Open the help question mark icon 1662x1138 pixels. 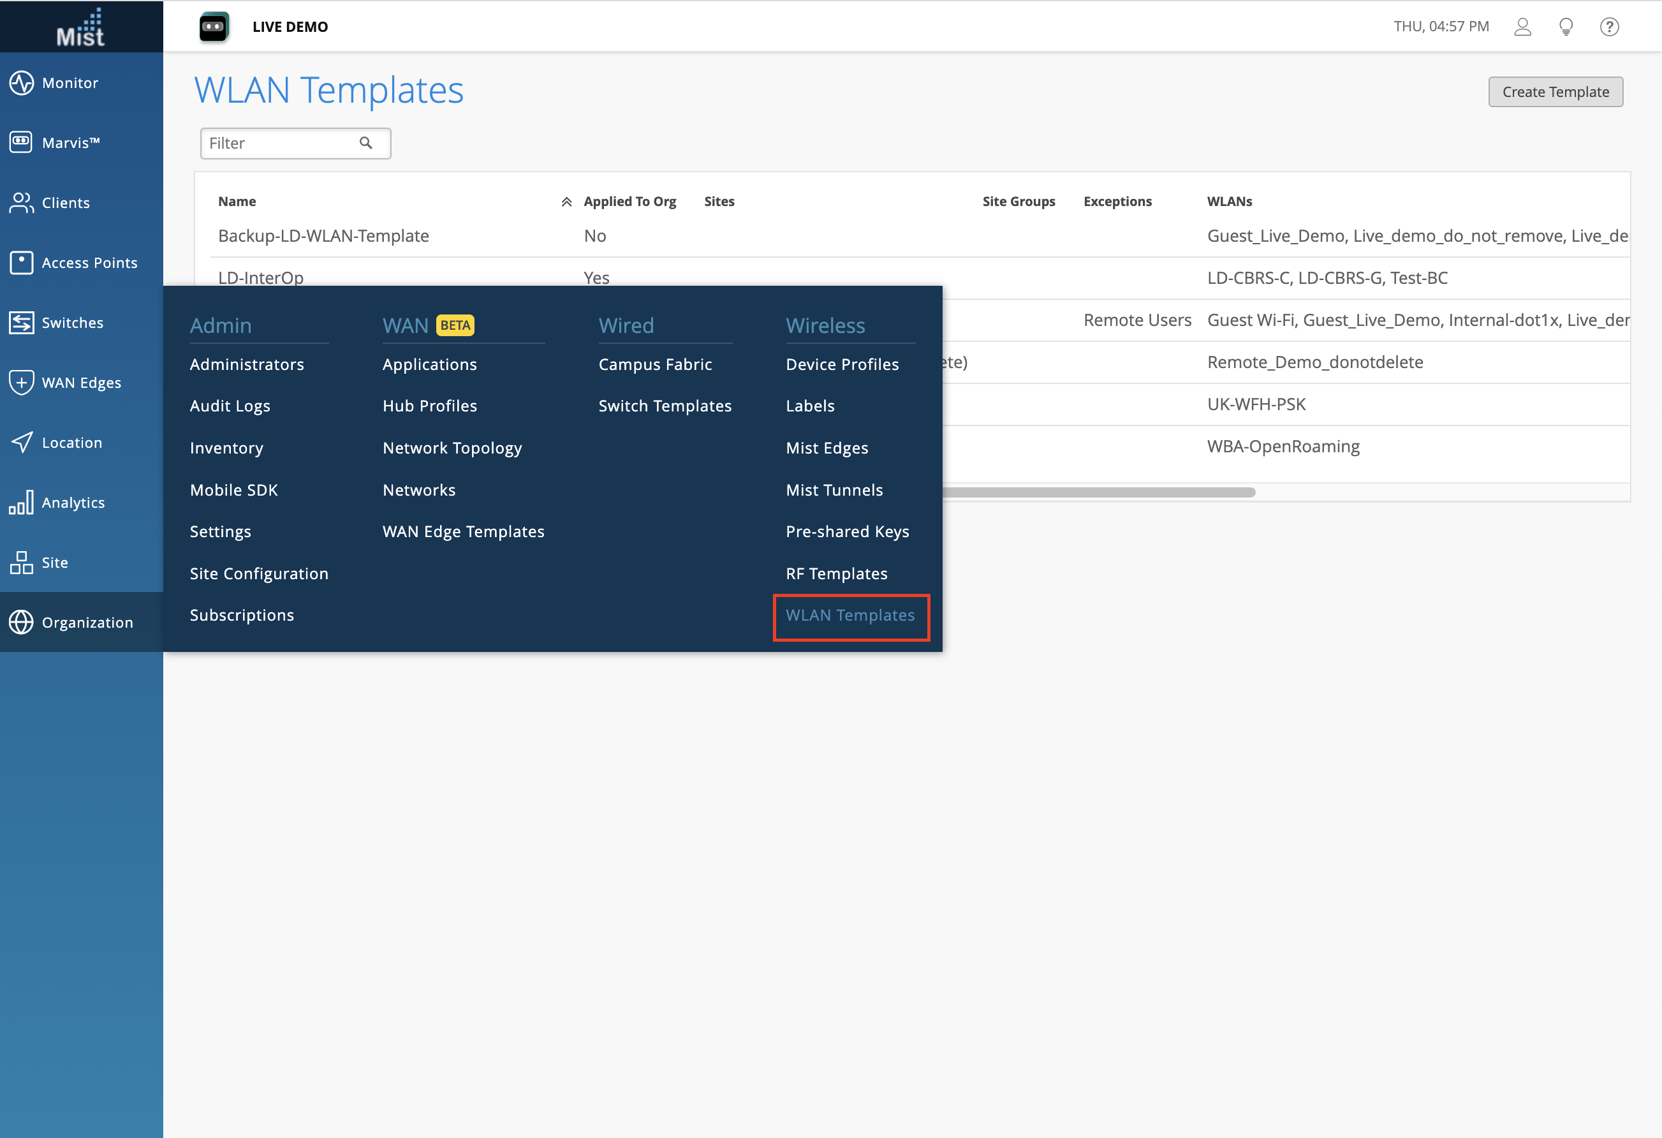[1609, 26]
